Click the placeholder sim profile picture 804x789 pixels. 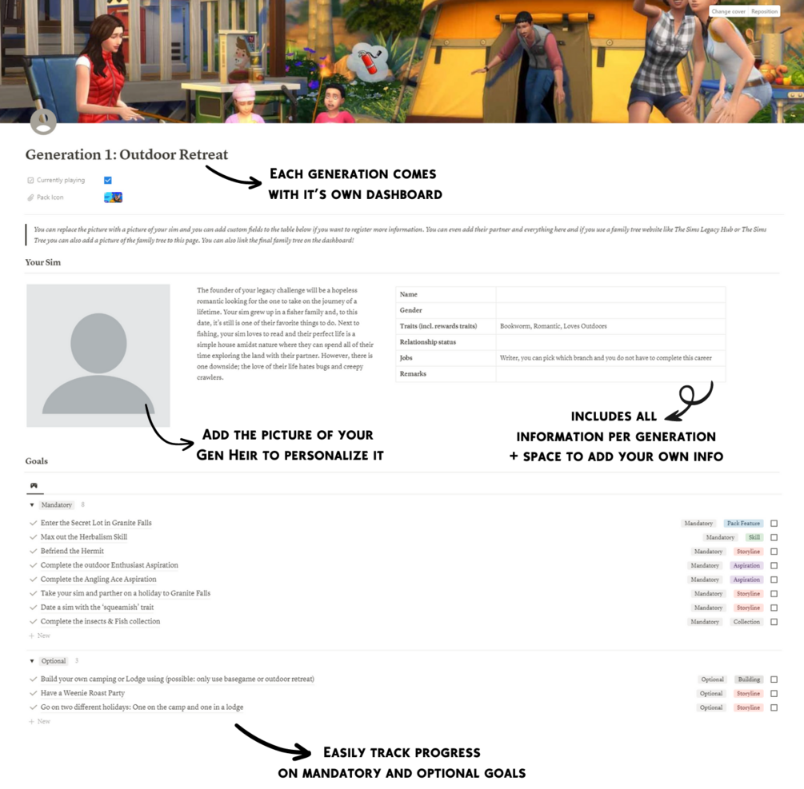[x=98, y=356]
